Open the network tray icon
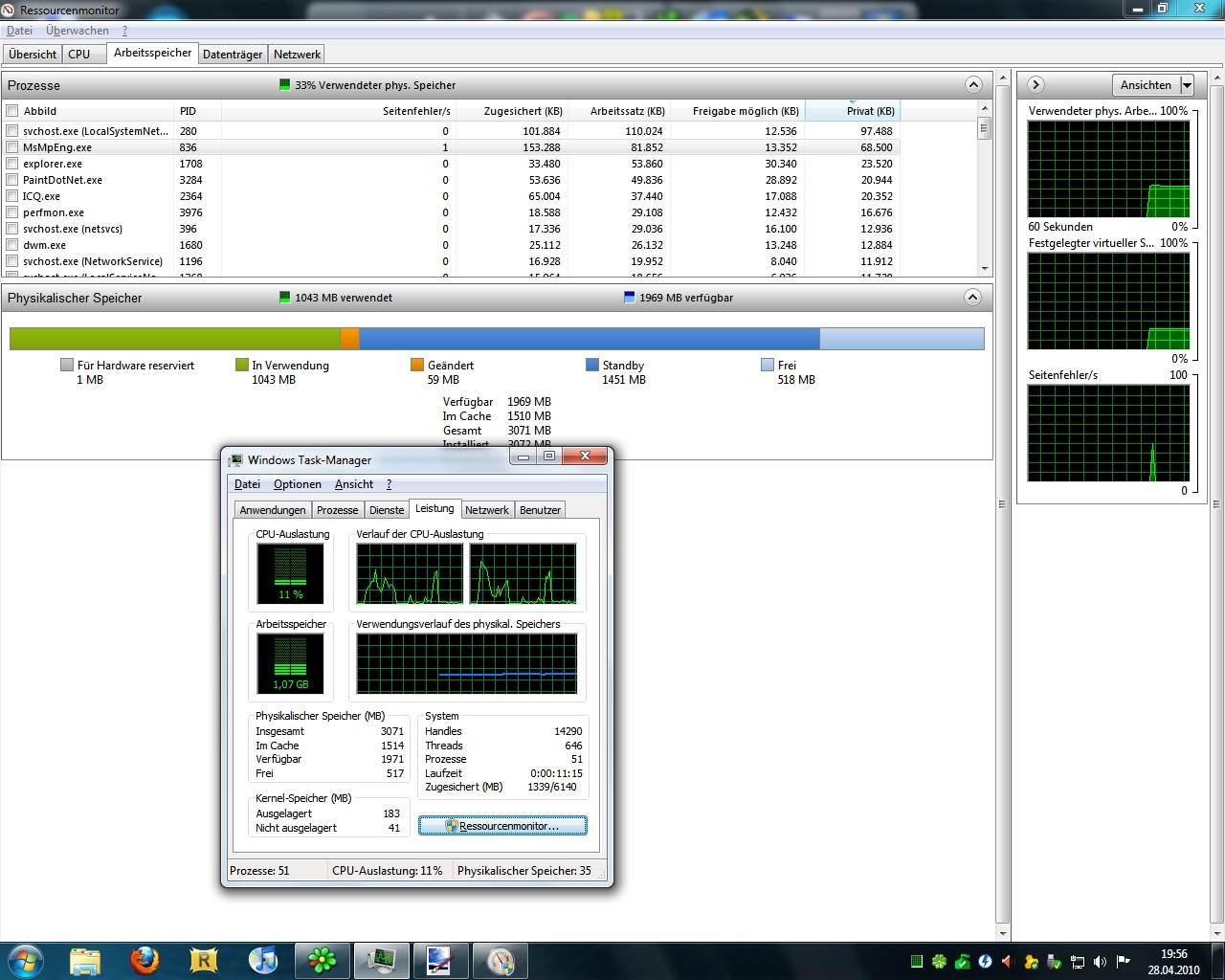 (x=1077, y=962)
